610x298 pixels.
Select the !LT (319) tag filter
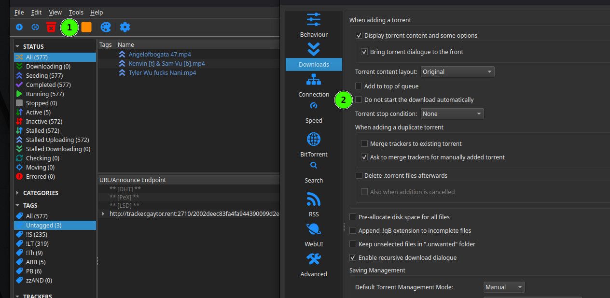[x=37, y=244]
